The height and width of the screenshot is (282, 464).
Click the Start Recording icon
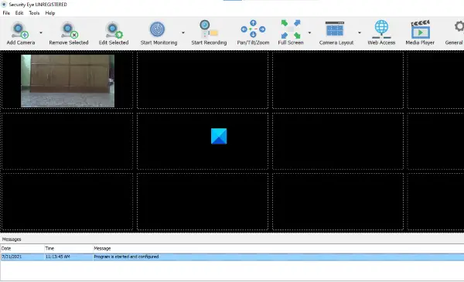209,32
